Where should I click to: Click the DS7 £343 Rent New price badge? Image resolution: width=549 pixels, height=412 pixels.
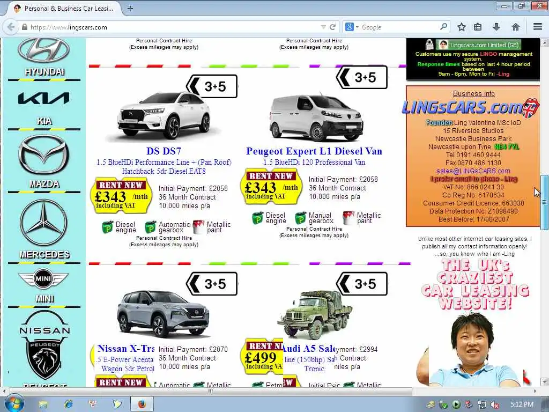point(121,195)
